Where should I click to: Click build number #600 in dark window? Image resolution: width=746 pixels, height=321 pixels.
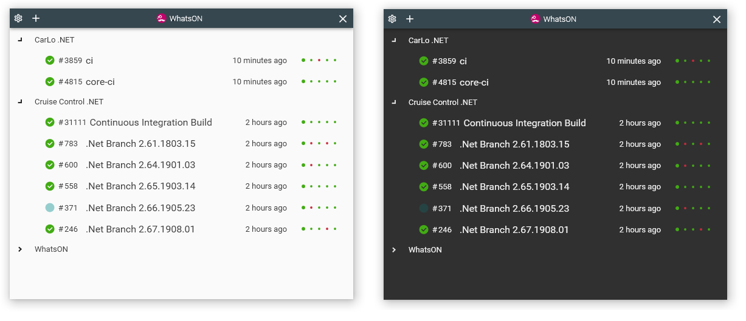(442, 165)
